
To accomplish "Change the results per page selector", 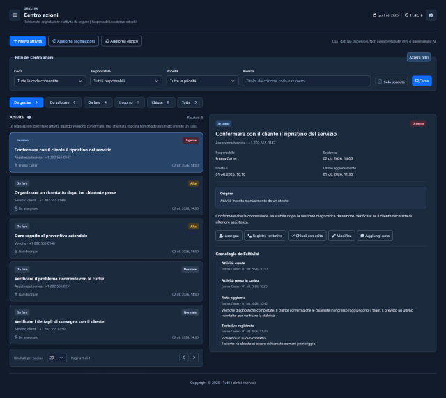I will click(x=56, y=358).
